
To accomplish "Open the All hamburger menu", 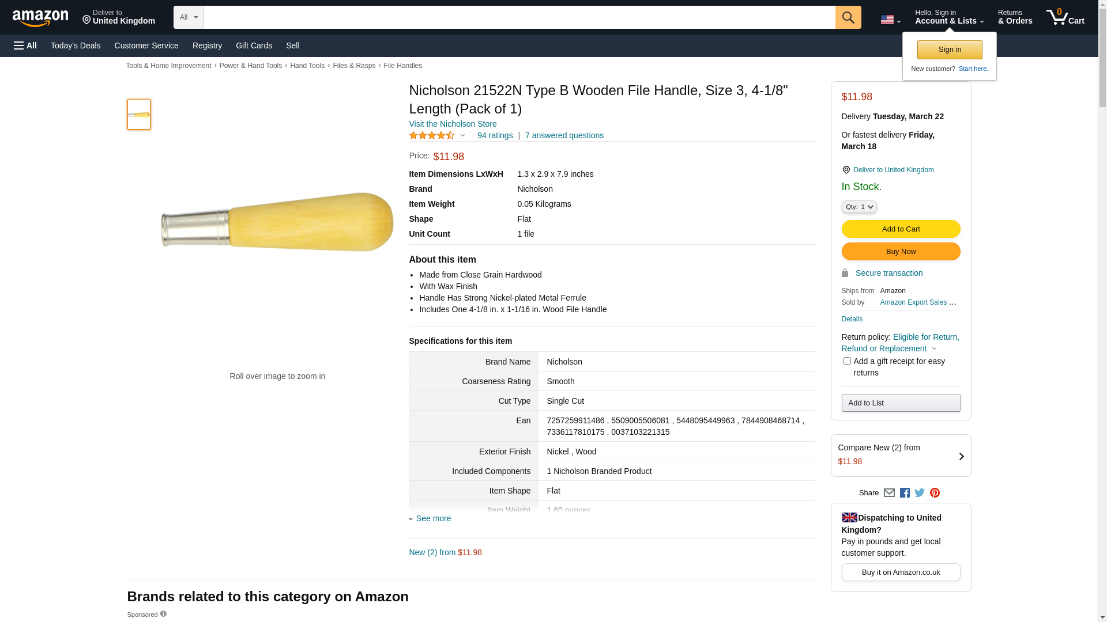I will tap(25, 45).
